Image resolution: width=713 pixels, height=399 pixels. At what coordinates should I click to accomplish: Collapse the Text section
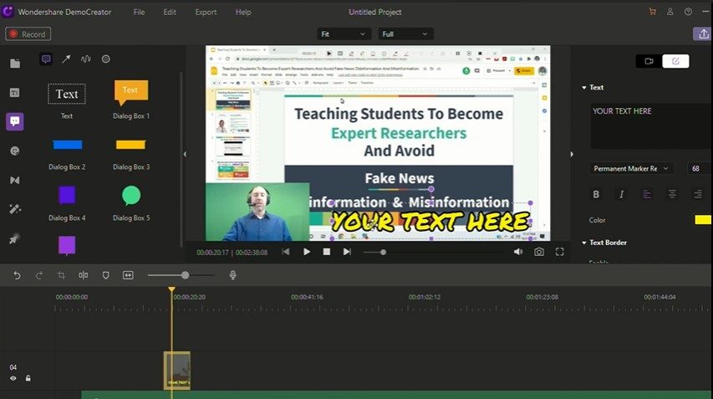(x=584, y=87)
